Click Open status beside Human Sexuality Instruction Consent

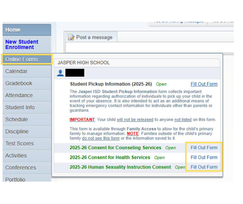tap(180, 167)
